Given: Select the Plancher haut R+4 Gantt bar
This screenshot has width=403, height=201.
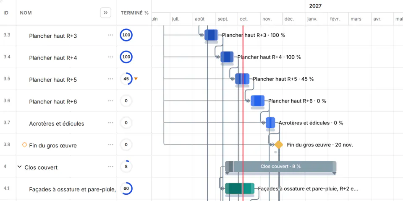Looking at the screenshot, I should [227, 57].
